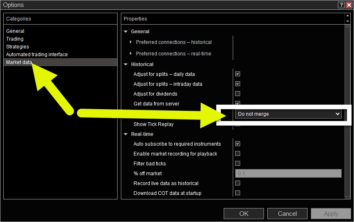Click the Cancel button
The width and height of the screenshot is (354, 222).
(287, 213)
